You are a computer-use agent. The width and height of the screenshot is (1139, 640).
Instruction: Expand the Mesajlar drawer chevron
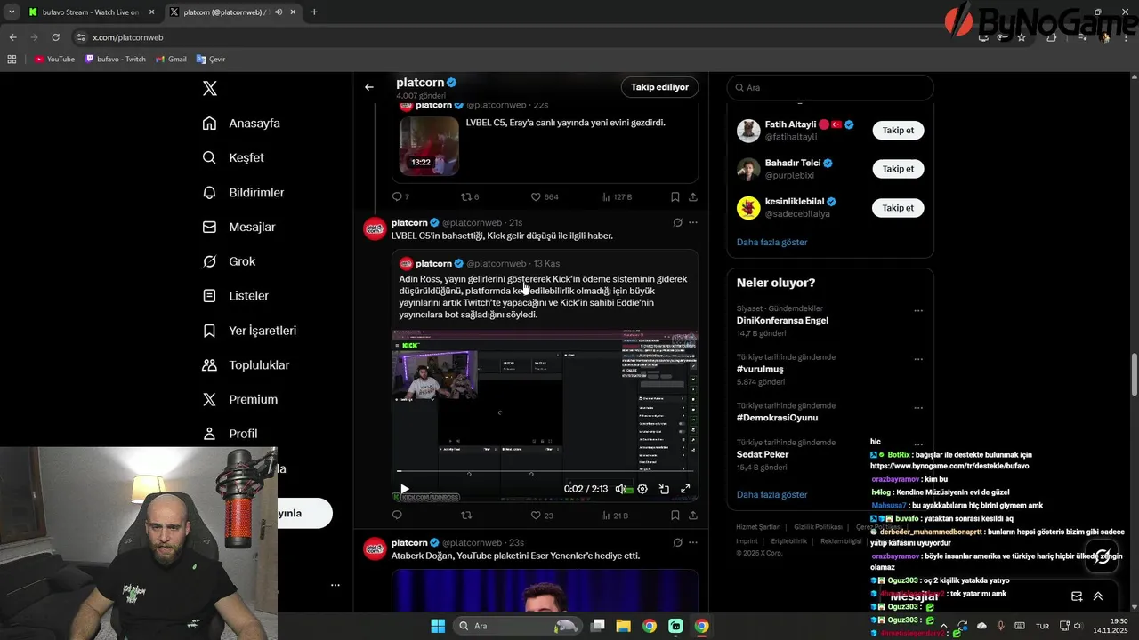point(1098,596)
